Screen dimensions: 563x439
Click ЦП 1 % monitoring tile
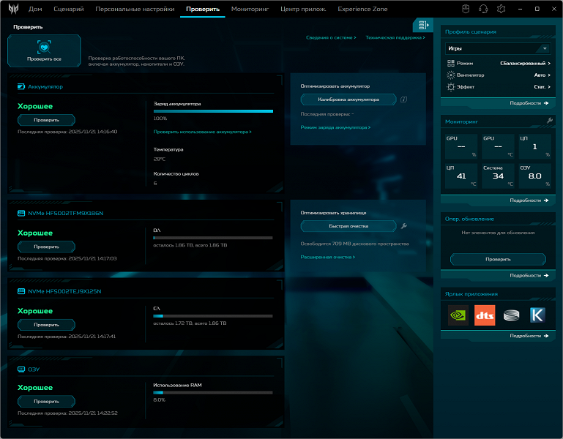pos(535,146)
